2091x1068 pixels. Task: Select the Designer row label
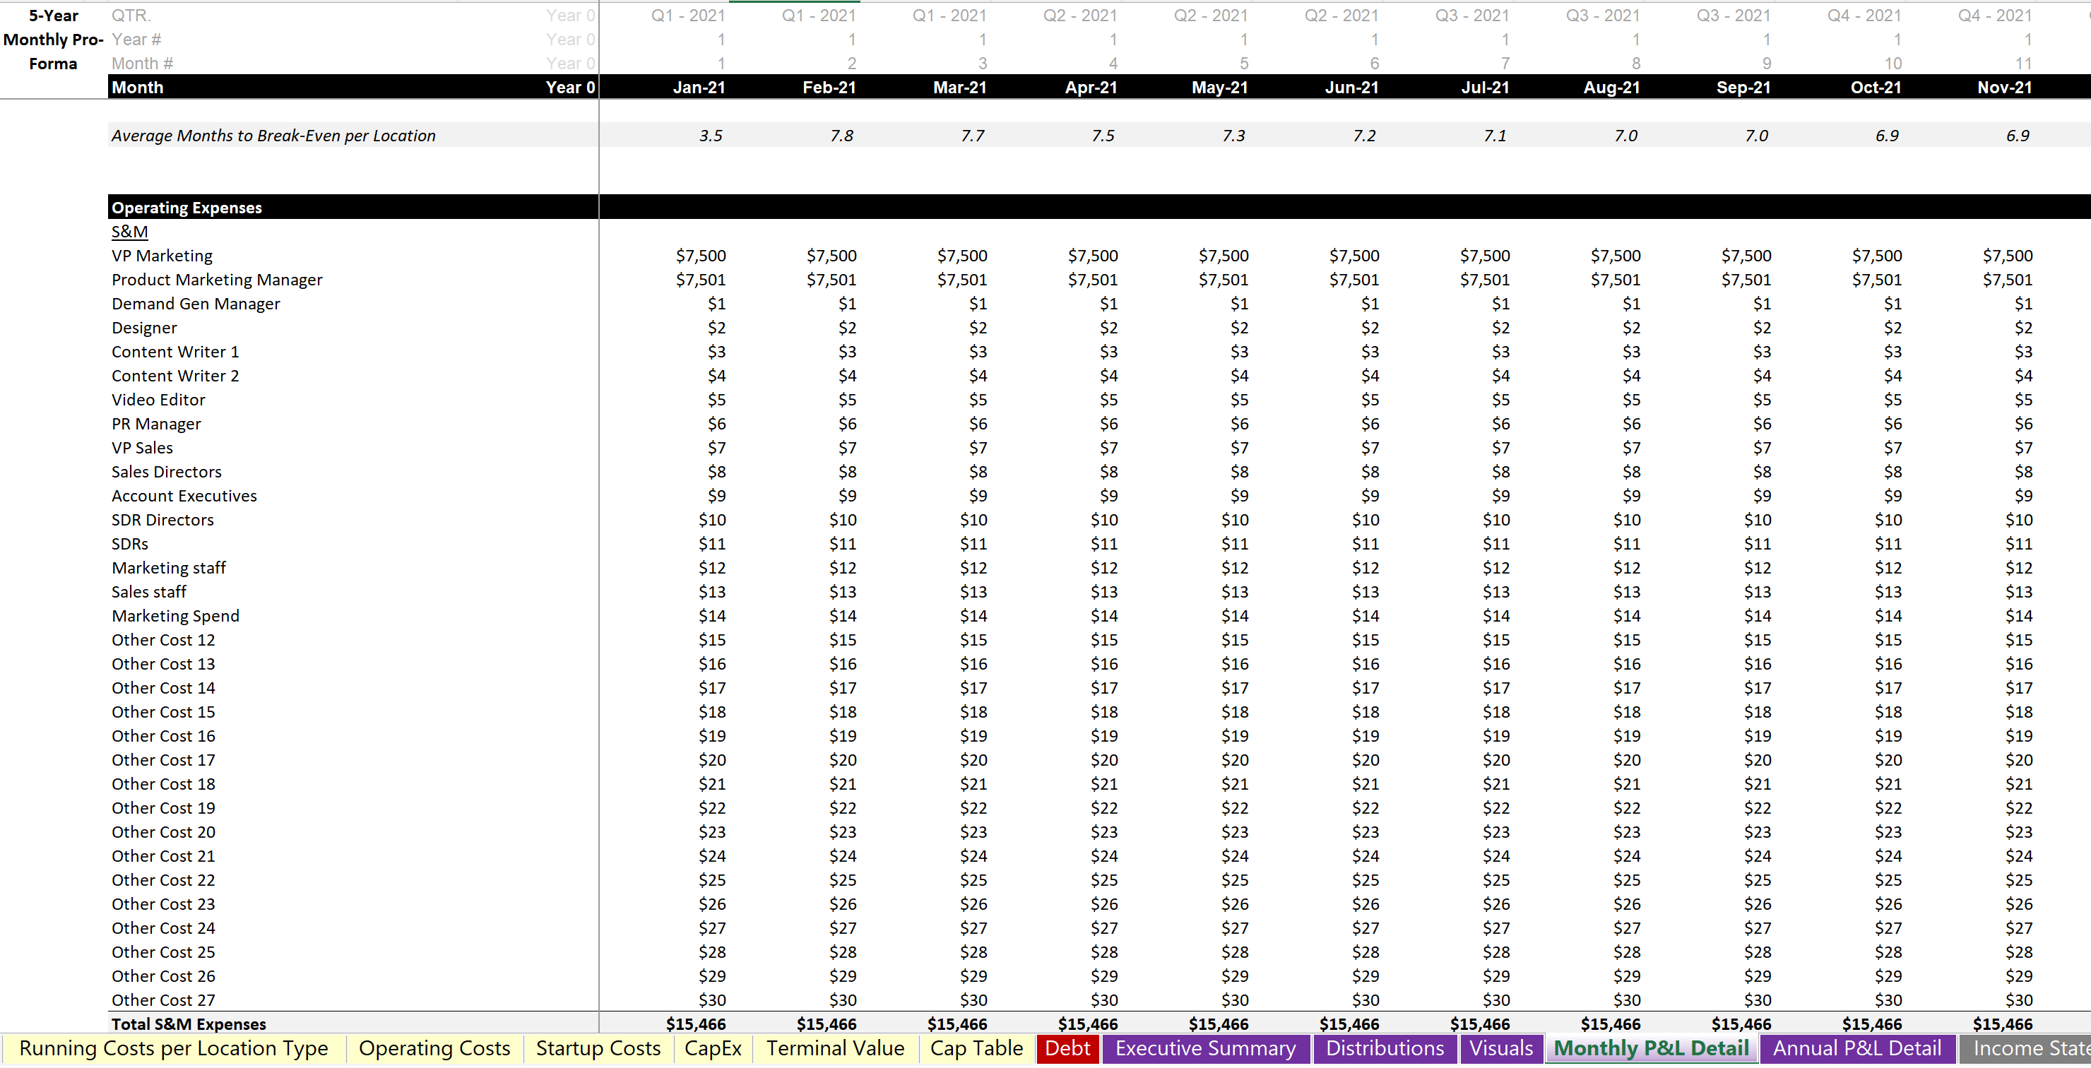[143, 328]
